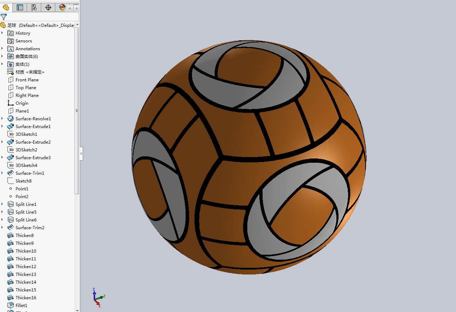Image resolution: width=456 pixels, height=312 pixels.
Task: Click the Surface-Extrude1 feature icon
Action: click(x=11, y=126)
